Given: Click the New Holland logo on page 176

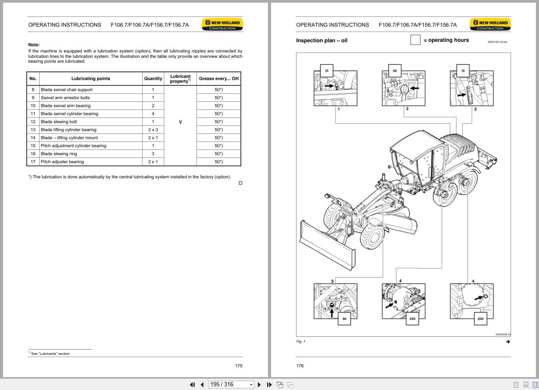Looking at the screenshot, I should pyautogui.click(x=490, y=24).
